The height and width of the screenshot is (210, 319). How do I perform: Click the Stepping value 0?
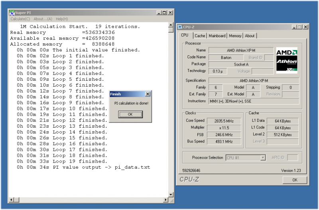(291, 87)
